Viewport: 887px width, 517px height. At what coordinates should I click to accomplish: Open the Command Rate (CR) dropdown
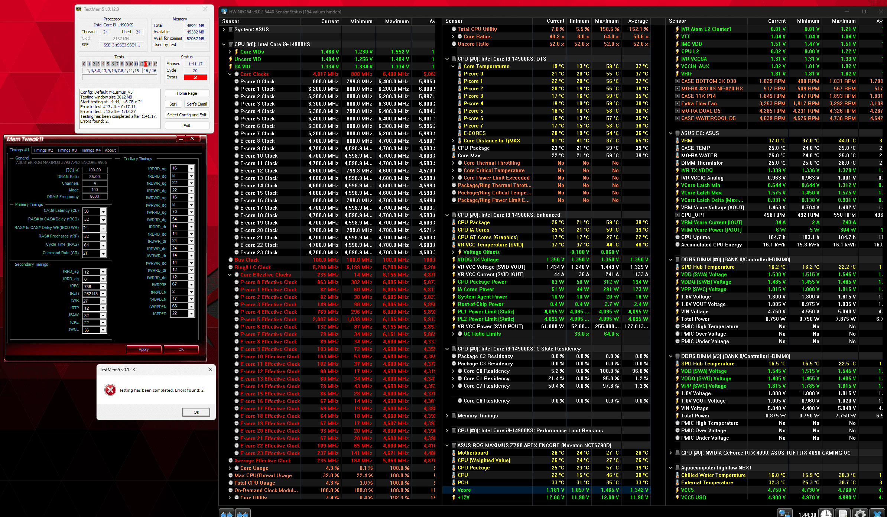point(103,253)
